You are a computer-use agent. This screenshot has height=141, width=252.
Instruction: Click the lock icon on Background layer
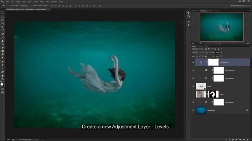247,110
